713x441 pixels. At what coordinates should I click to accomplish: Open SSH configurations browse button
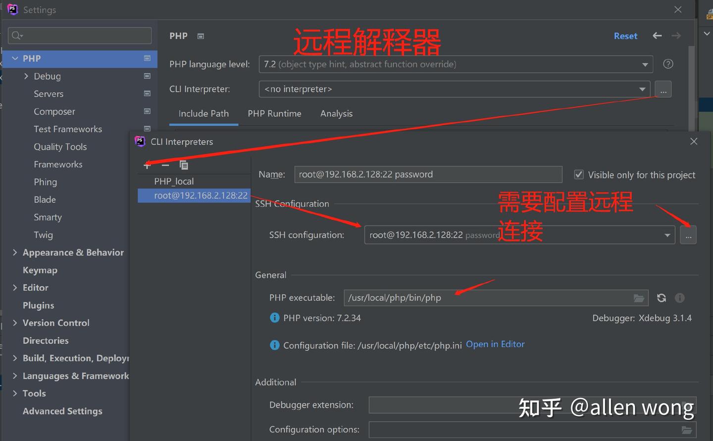pos(688,235)
